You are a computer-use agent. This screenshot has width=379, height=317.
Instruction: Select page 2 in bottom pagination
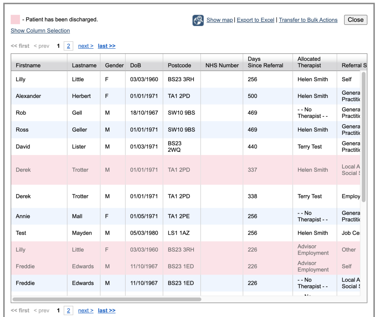point(68,310)
